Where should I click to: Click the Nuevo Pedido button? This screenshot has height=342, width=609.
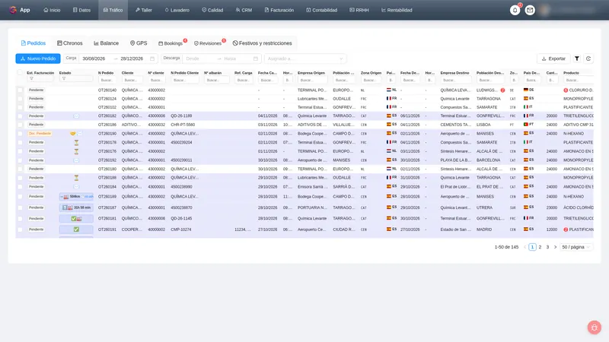[38, 59]
